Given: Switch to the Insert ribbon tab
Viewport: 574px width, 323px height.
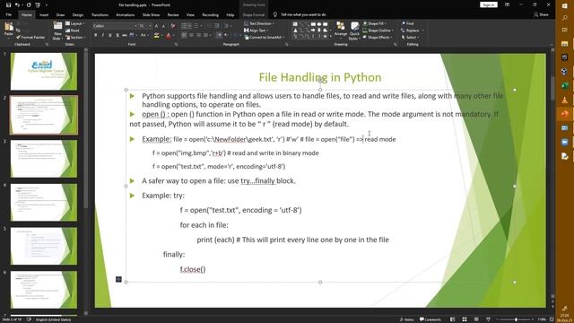Looking at the screenshot, I should pyautogui.click(x=44, y=15).
